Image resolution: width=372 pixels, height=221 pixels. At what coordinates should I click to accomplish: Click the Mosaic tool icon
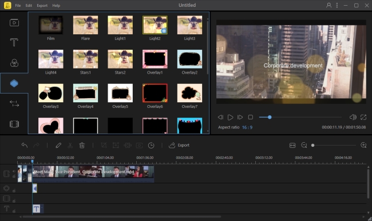pos(128,145)
